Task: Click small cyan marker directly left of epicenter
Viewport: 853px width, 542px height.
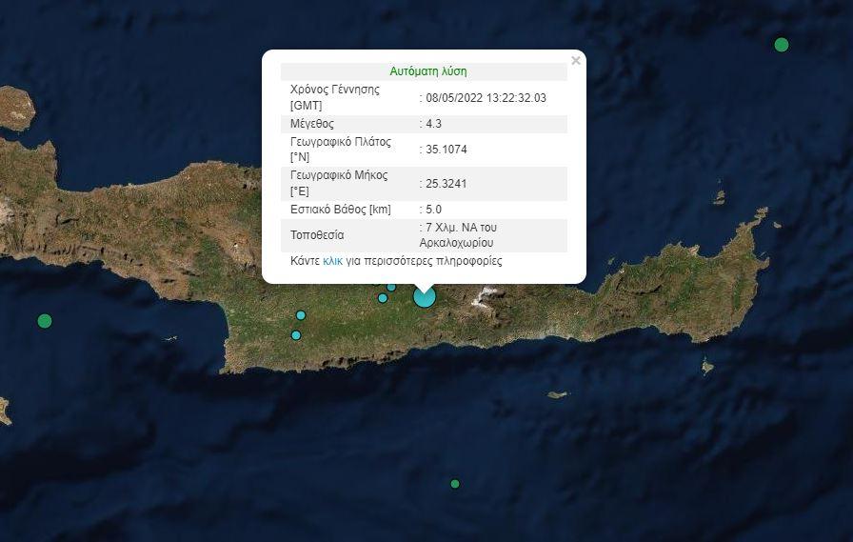Action: pos(383,298)
